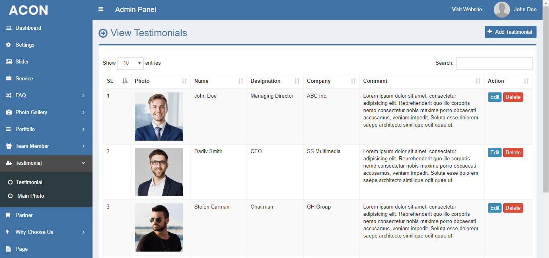Click the Partner bookmark icon
The width and height of the screenshot is (549, 258).
(x=8, y=215)
